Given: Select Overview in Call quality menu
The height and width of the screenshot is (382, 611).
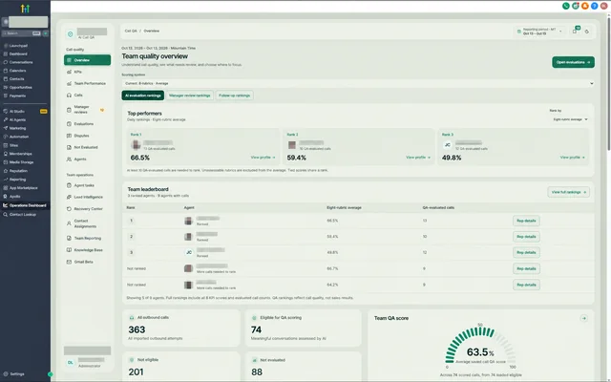Looking at the screenshot, I should click(x=87, y=60).
